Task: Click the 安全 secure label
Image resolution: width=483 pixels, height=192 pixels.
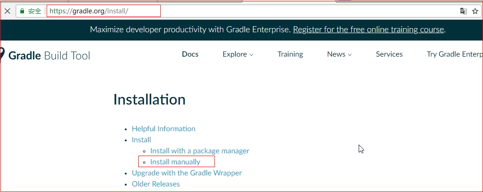Action: point(35,12)
